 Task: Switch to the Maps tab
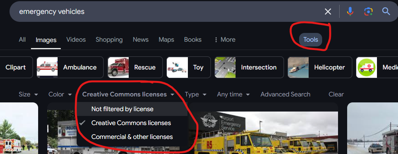click(166, 40)
